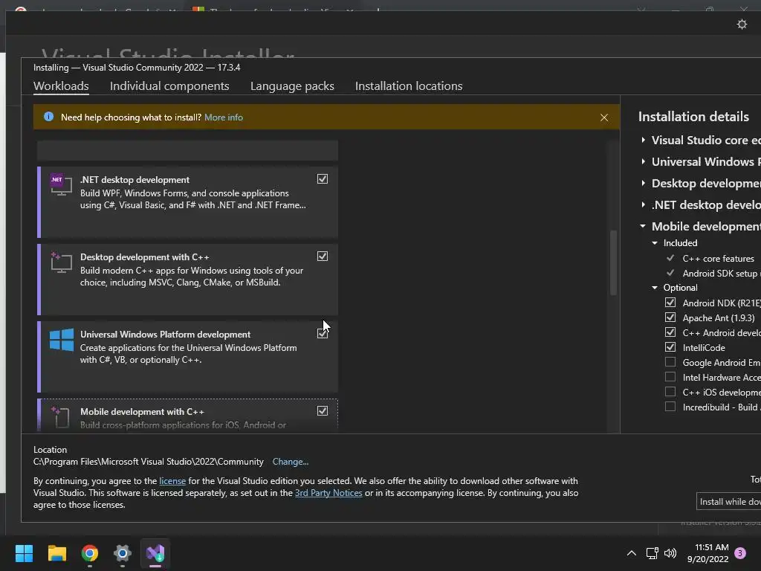Uncheck Mobile development with C++ workload
Screen dimensions: 761x571
[323, 410]
